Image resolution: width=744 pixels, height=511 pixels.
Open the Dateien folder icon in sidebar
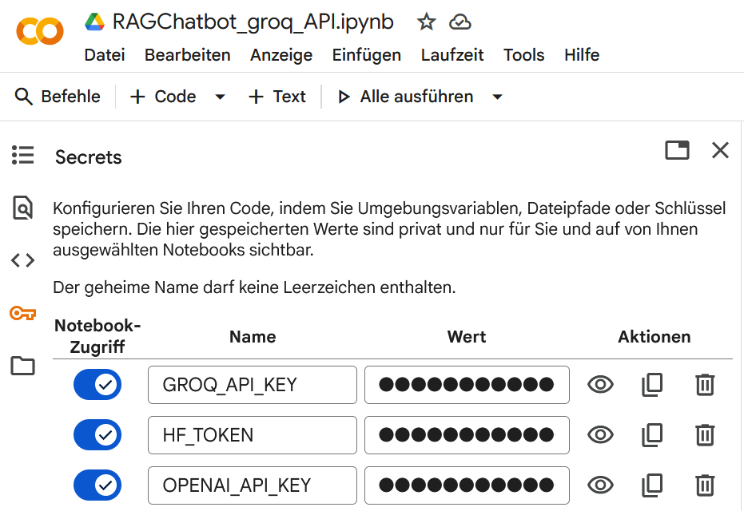click(x=22, y=366)
